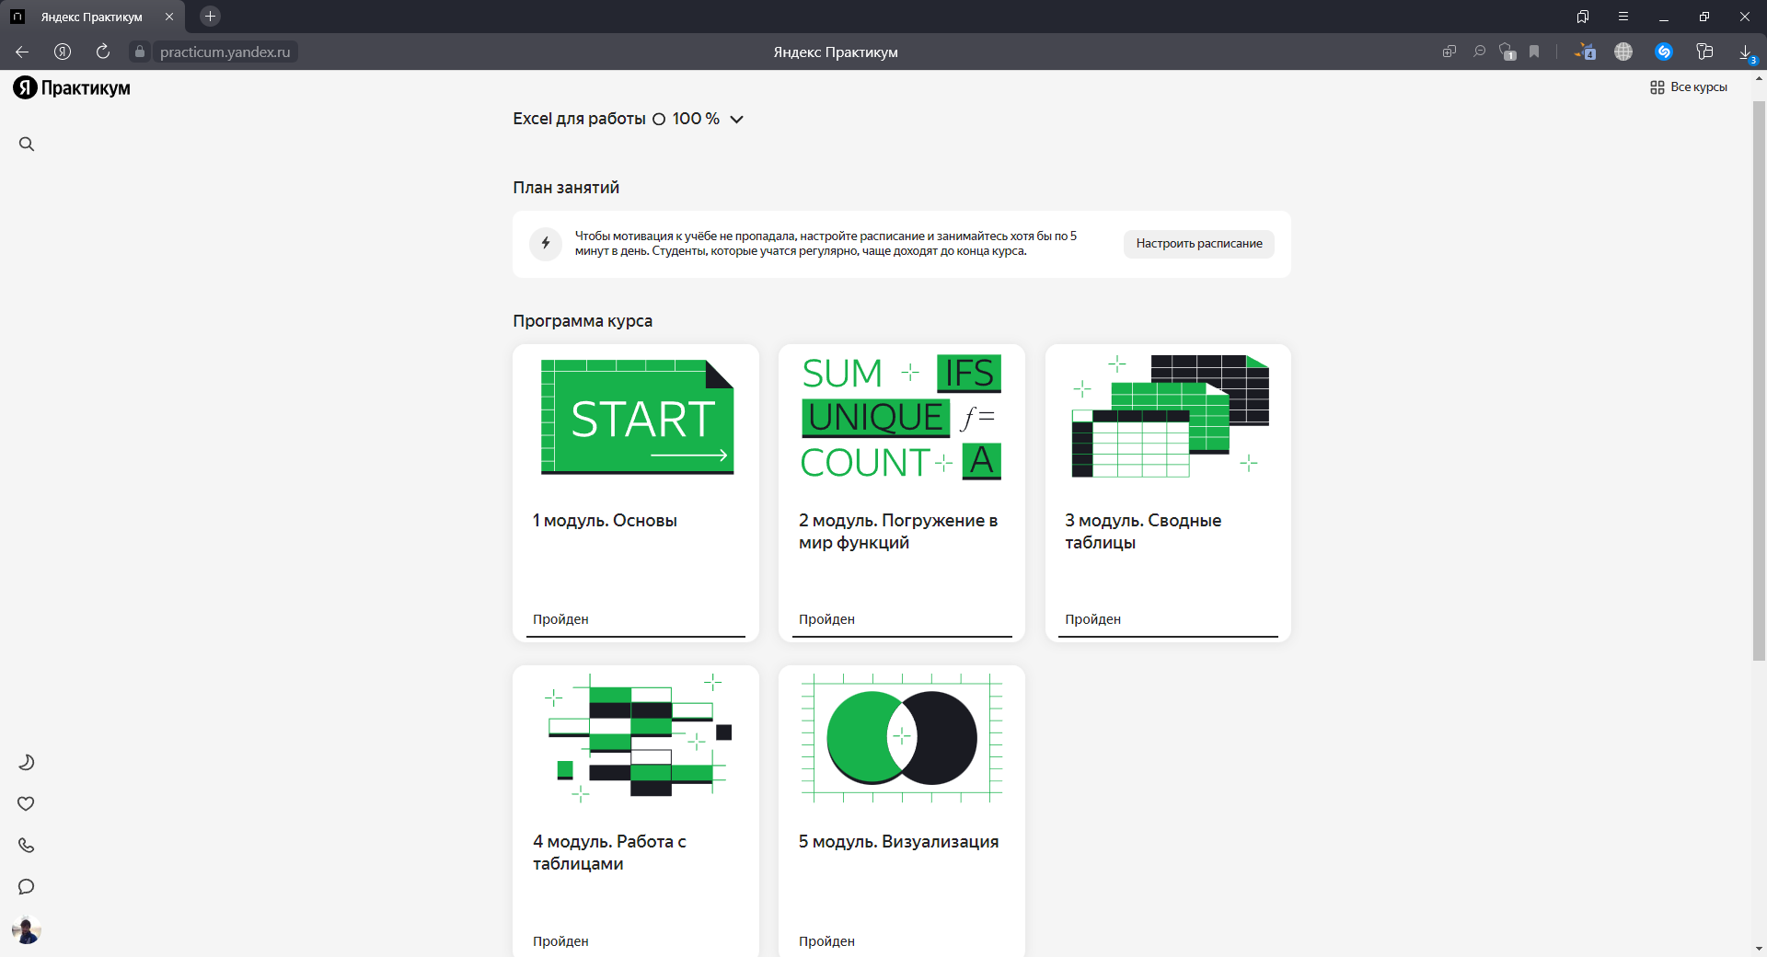Image resolution: width=1767 pixels, height=957 pixels.
Task: Open favorites via the heart icon
Action: 27,803
